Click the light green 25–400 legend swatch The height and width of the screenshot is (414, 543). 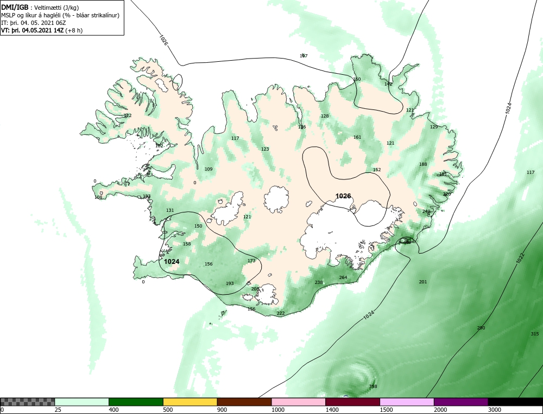[82, 402]
